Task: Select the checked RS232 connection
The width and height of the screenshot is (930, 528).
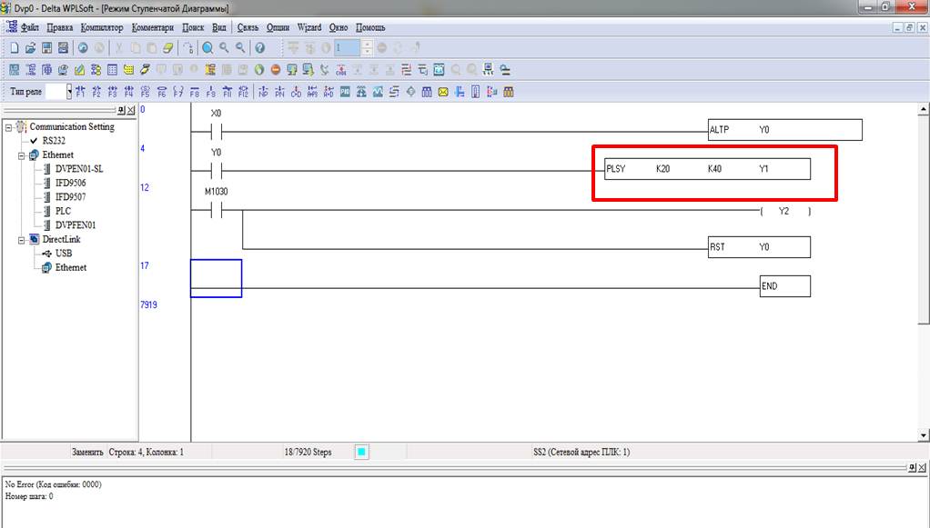Action: coord(53,141)
